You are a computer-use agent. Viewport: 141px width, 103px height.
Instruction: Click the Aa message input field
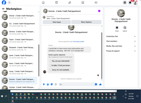coord(77,84)
